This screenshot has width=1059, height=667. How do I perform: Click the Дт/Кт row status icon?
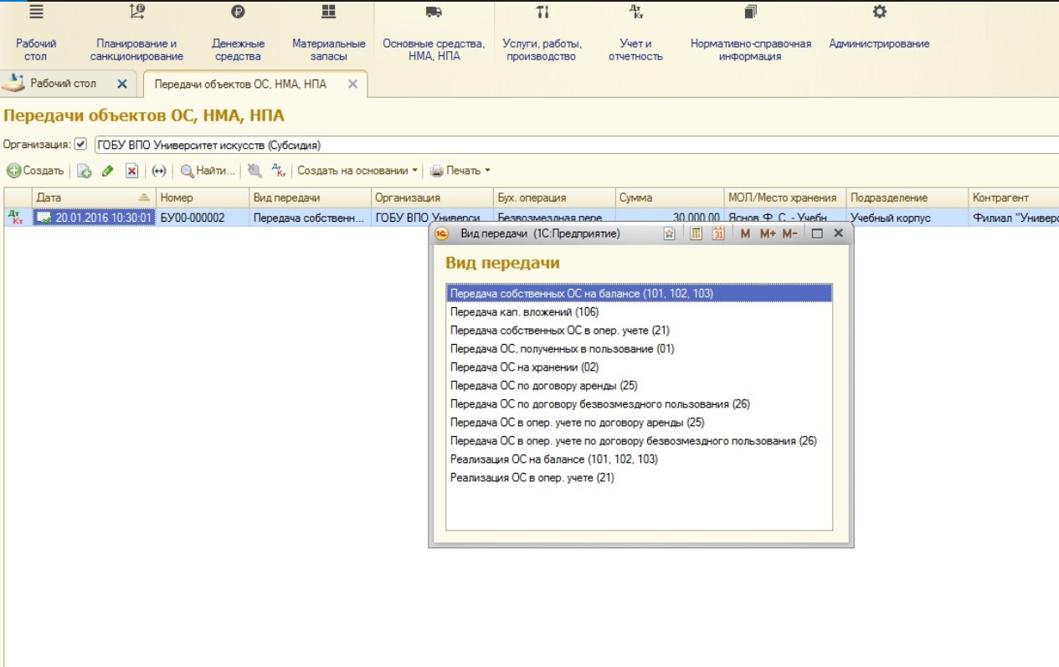coord(16,218)
